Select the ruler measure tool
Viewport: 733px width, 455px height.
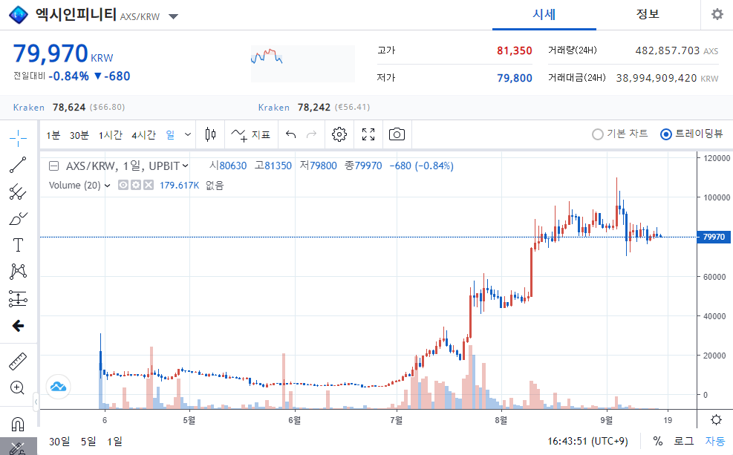[x=18, y=361]
